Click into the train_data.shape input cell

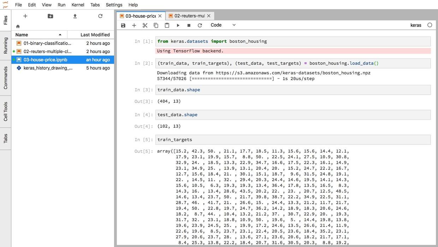click(x=292, y=90)
